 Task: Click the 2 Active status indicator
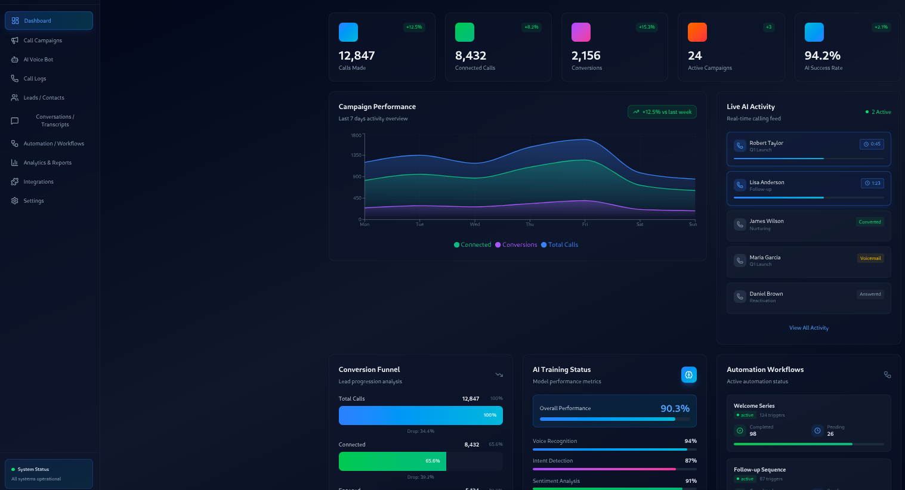pyautogui.click(x=878, y=112)
